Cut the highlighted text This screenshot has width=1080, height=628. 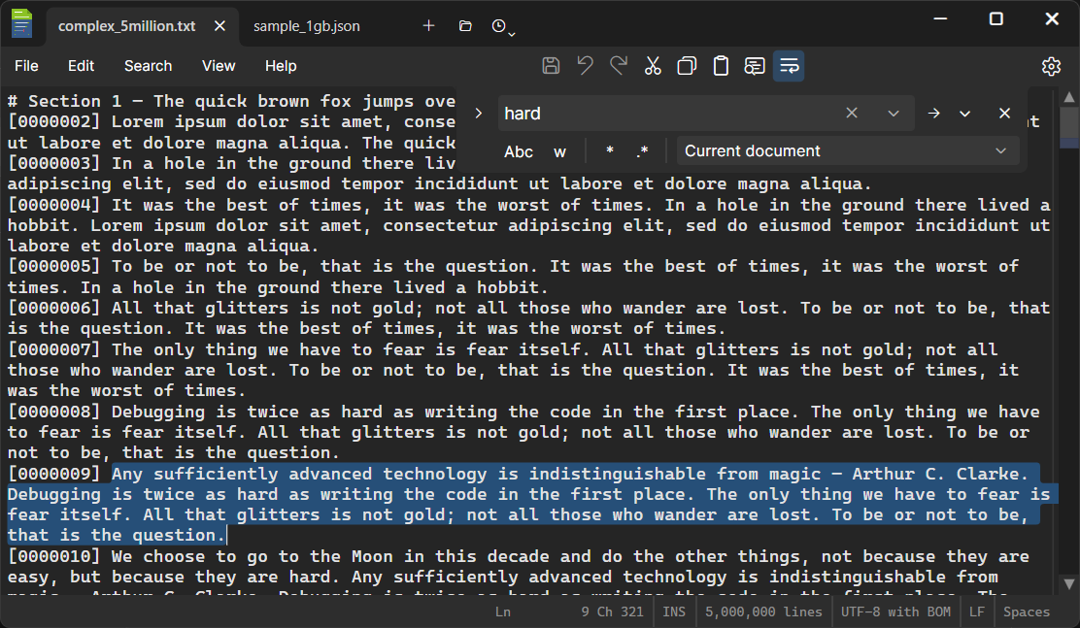pos(652,65)
